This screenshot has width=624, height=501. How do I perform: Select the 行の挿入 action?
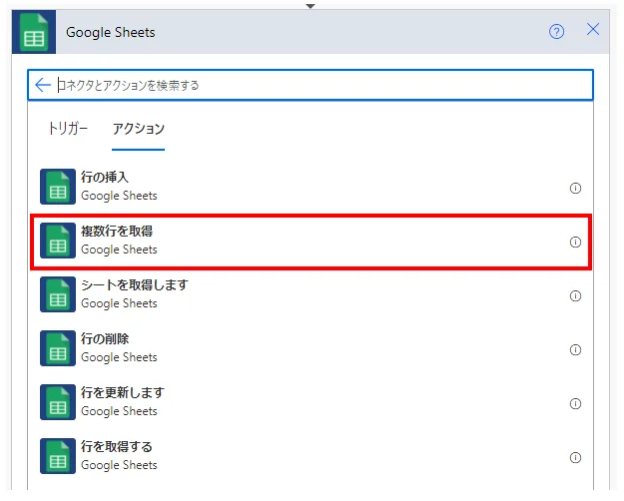point(119,187)
